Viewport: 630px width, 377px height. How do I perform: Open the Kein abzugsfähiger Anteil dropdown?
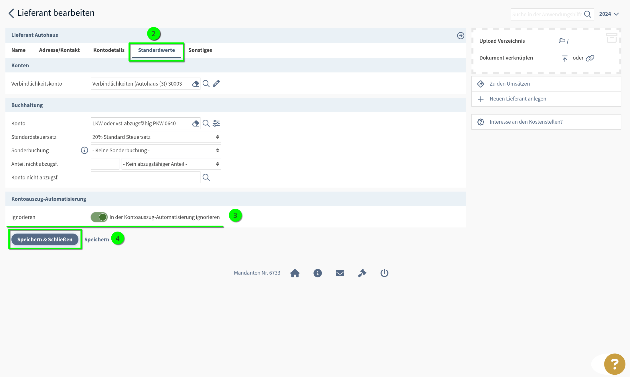tap(171, 164)
